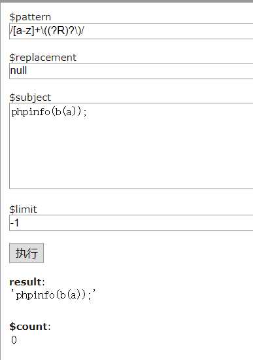Click the $subject label
Image resolution: width=253 pixels, height=360 pixels.
(x=30, y=98)
